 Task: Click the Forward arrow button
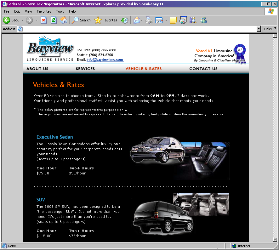point(29,20)
